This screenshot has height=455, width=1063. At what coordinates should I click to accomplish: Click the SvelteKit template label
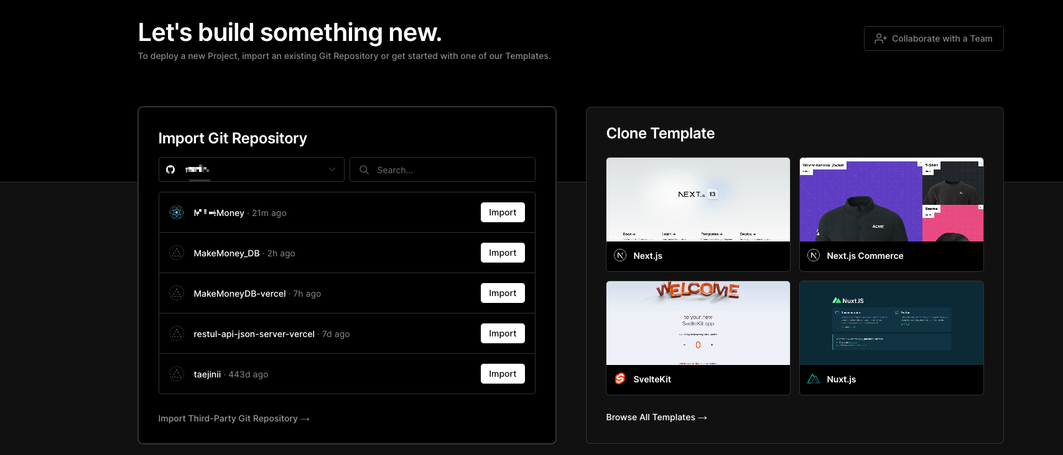[x=652, y=379]
